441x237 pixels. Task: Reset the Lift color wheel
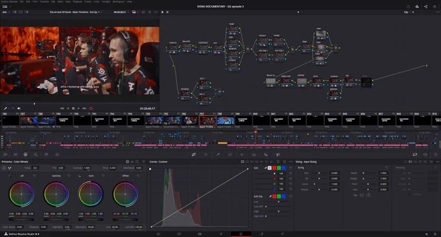tap(34, 175)
